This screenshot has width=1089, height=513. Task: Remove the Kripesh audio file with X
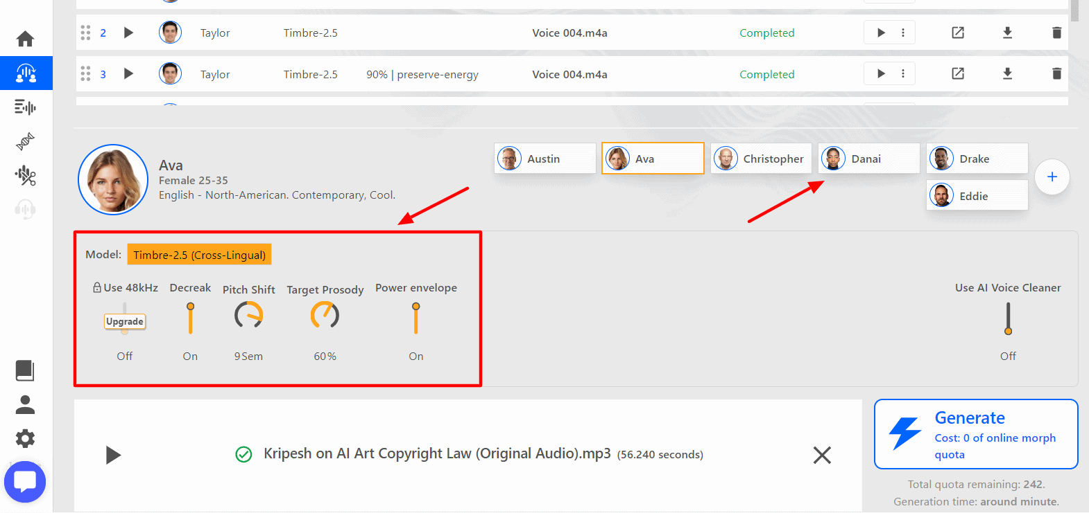click(x=822, y=455)
